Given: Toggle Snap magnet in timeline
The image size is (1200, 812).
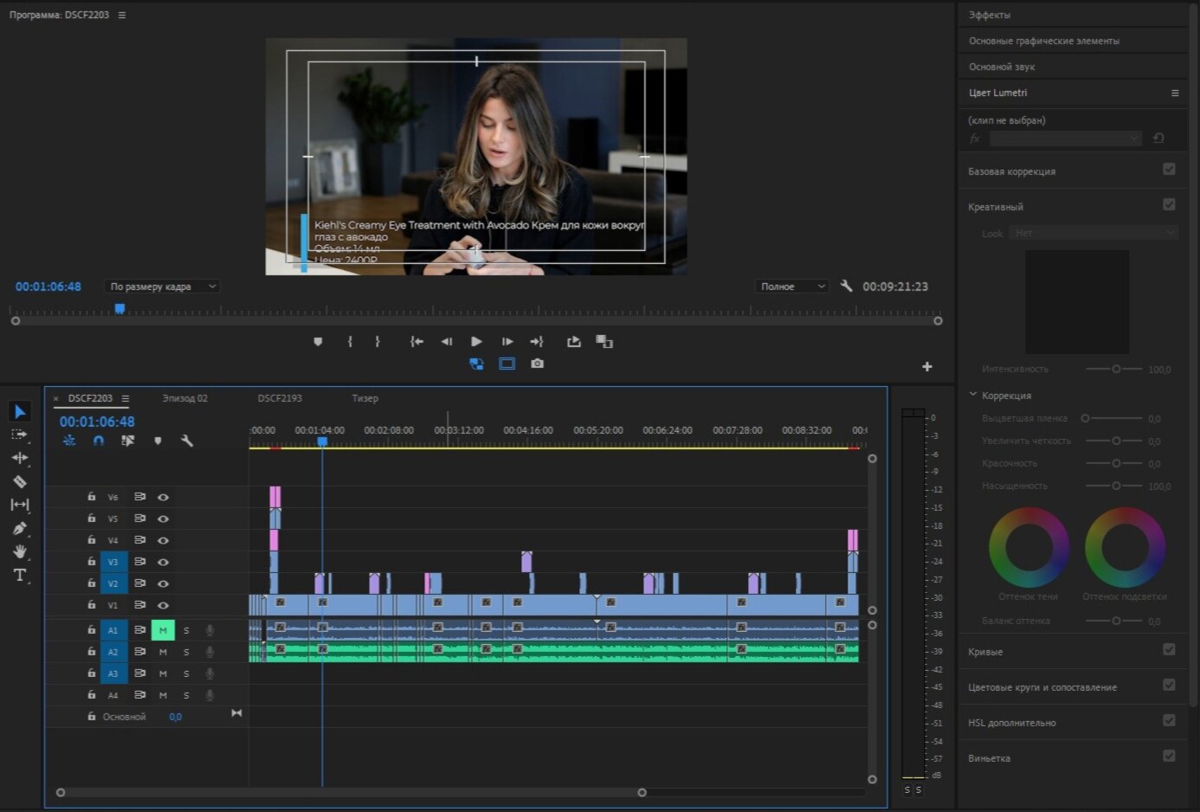Looking at the screenshot, I should (99, 441).
